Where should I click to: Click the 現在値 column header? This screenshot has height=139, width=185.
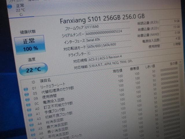117,71
